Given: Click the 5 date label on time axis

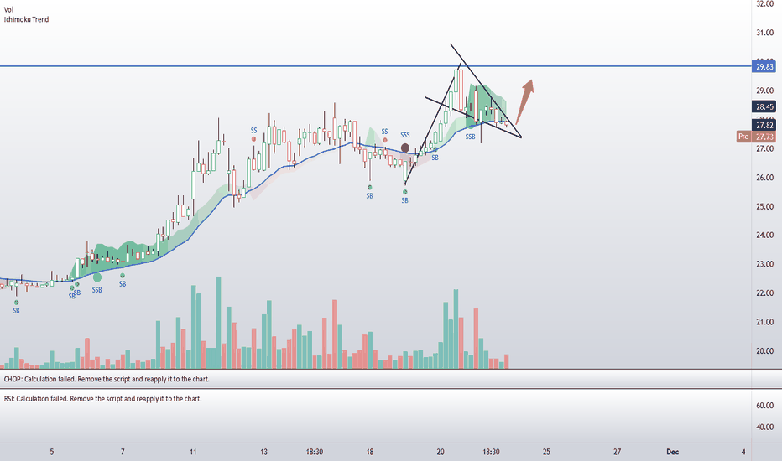Looking at the screenshot, I should click(x=52, y=452).
